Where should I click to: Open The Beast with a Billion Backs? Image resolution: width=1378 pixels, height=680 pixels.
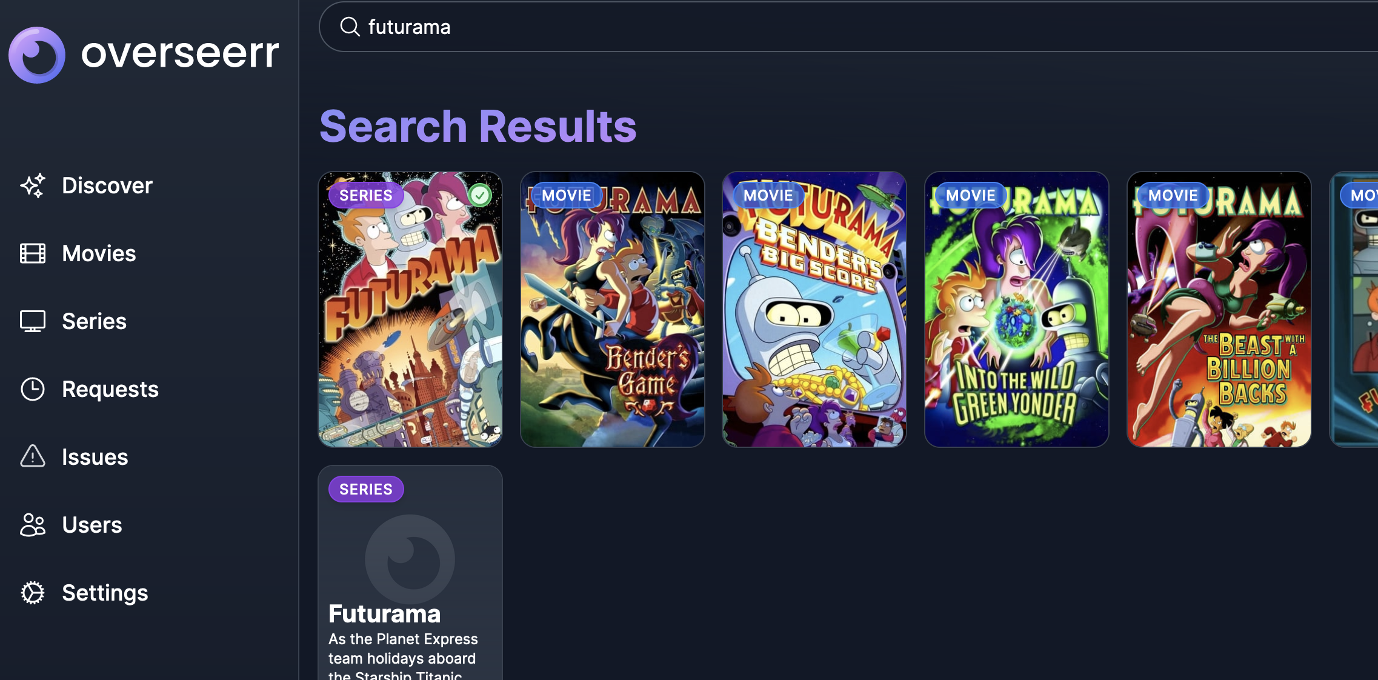click(1219, 310)
